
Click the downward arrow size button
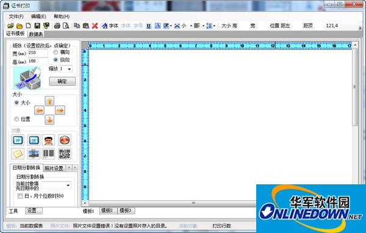click(x=49, y=120)
